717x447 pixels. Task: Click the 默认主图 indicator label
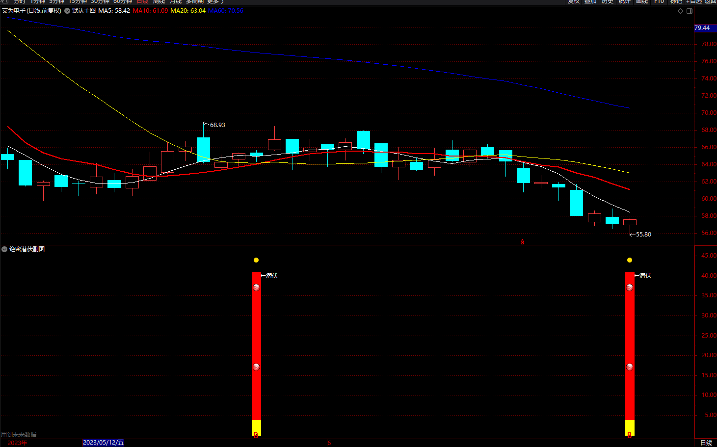click(84, 11)
